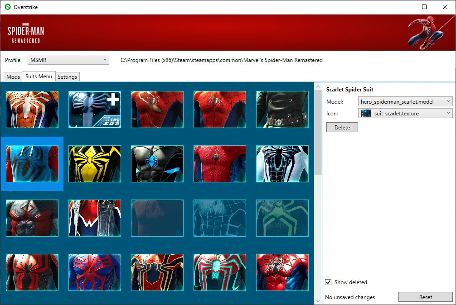Select the blue 2099 style suit
The width and height of the screenshot is (456, 305).
[95, 272]
